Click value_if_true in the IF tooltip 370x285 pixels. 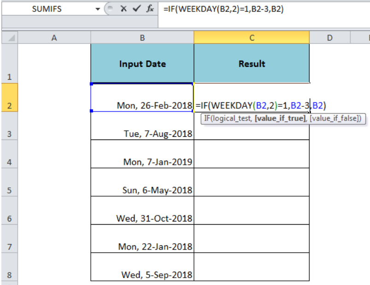(x=280, y=118)
